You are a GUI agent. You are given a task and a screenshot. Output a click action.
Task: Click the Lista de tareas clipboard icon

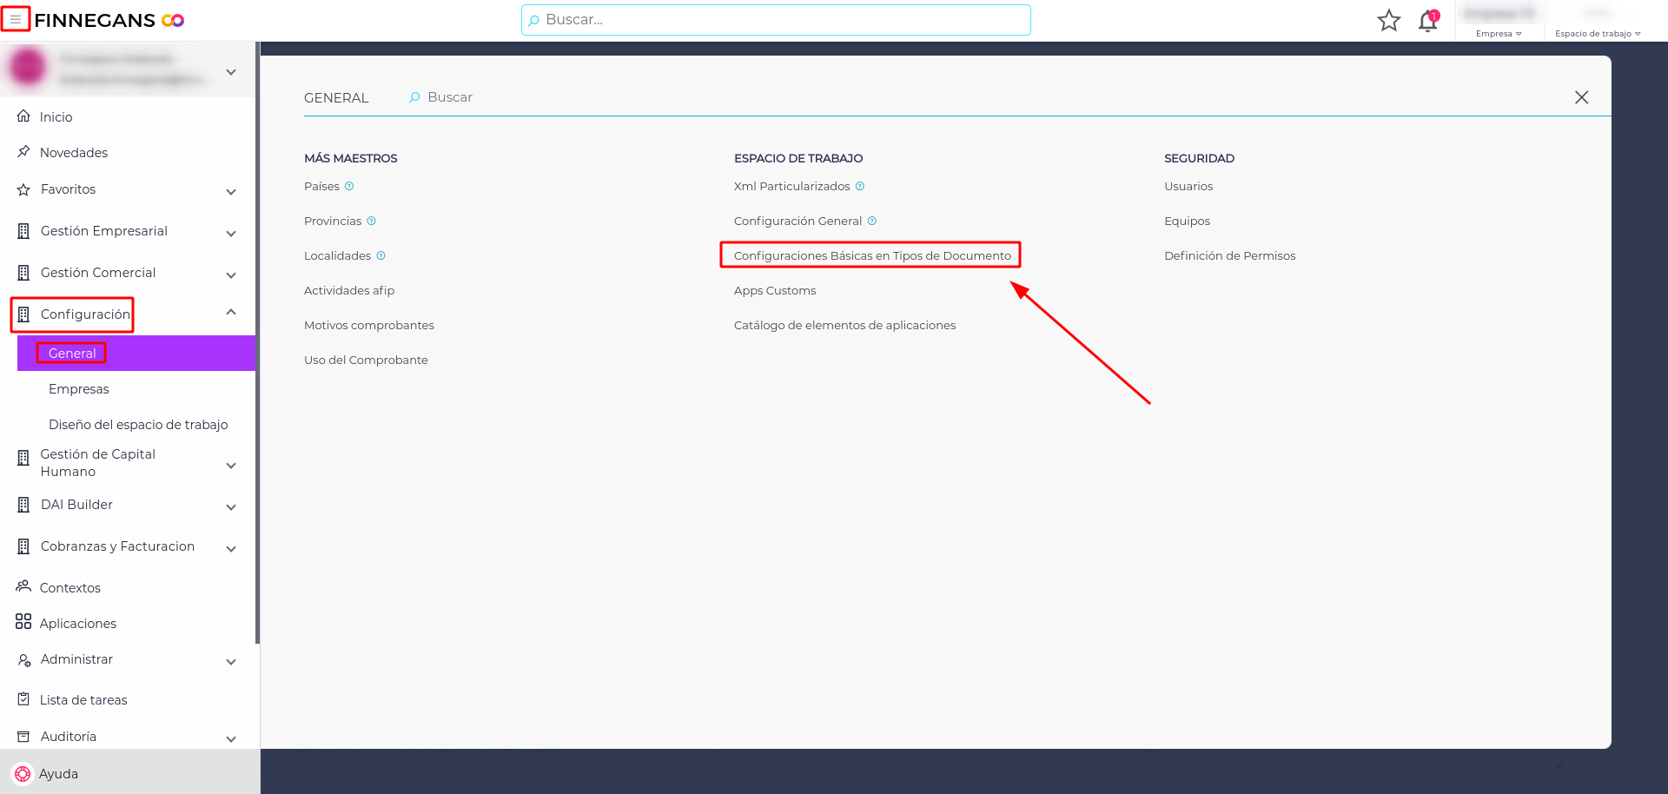coord(23,699)
